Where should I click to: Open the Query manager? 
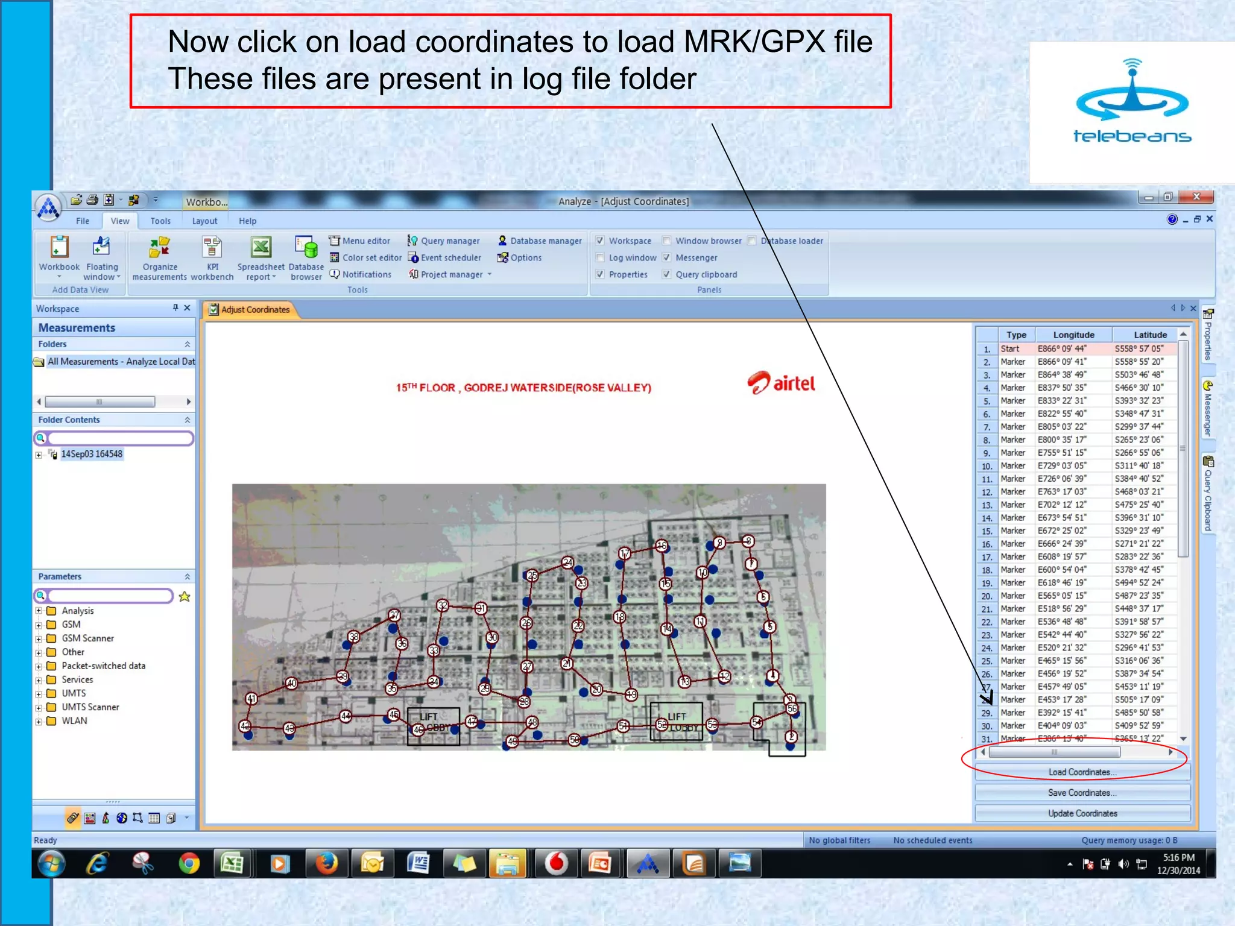click(449, 241)
